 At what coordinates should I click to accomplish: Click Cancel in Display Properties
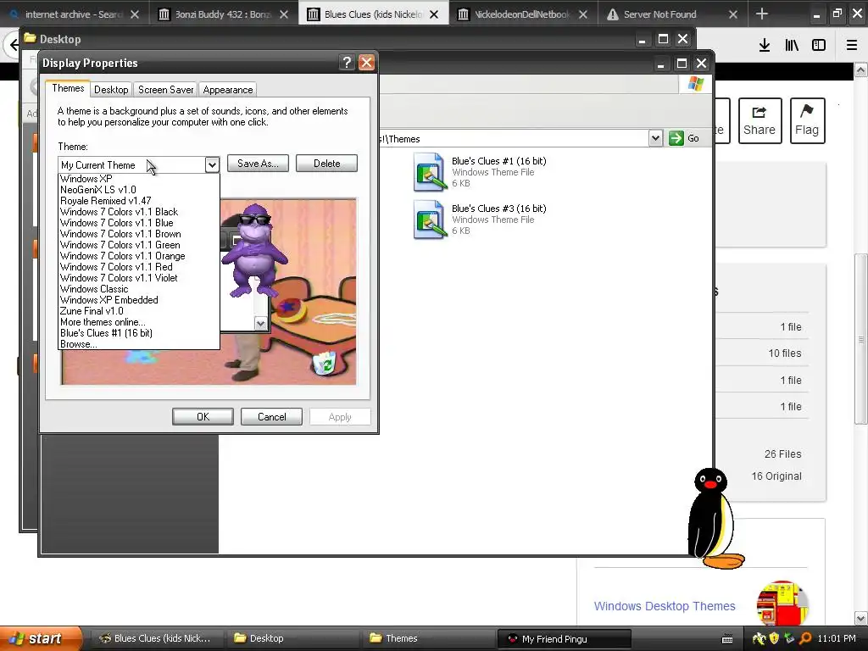(272, 417)
